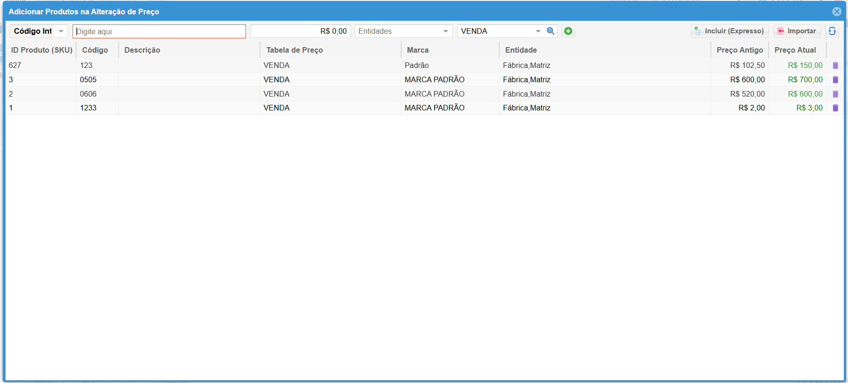Click the green add product icon
The width and height of the screenshot is (848, 383).
[568, 31]
